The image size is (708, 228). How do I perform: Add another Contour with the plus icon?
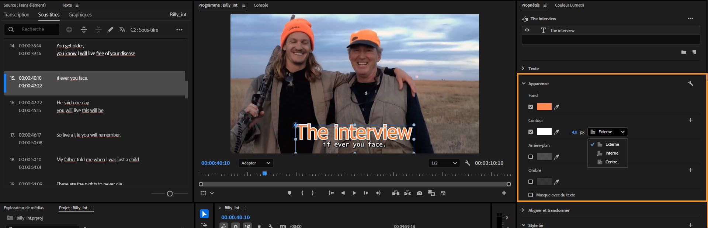691,120
